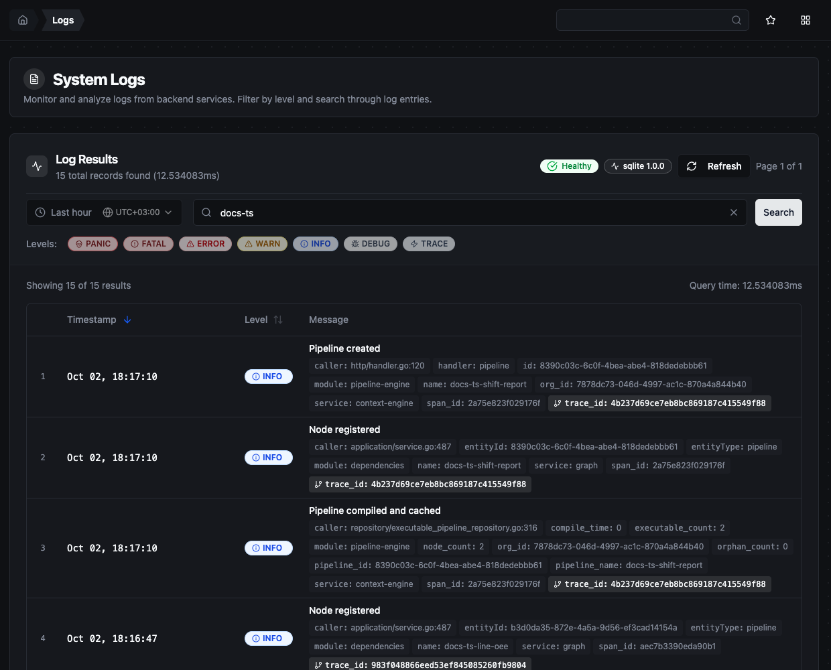Clear the docs-ts search query
Viewport: 831px width, 670px height.
pyautogui.click(x=734, y=212)
